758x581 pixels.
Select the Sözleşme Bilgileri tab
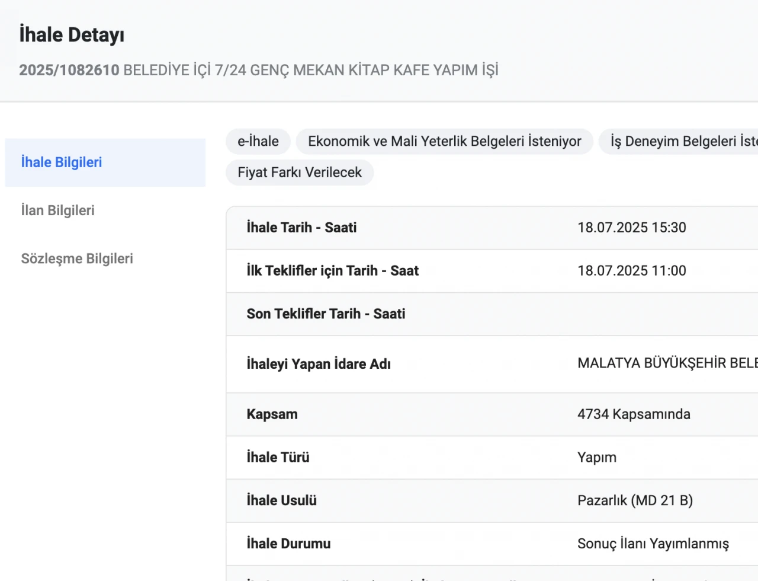(x=77, y=258)
